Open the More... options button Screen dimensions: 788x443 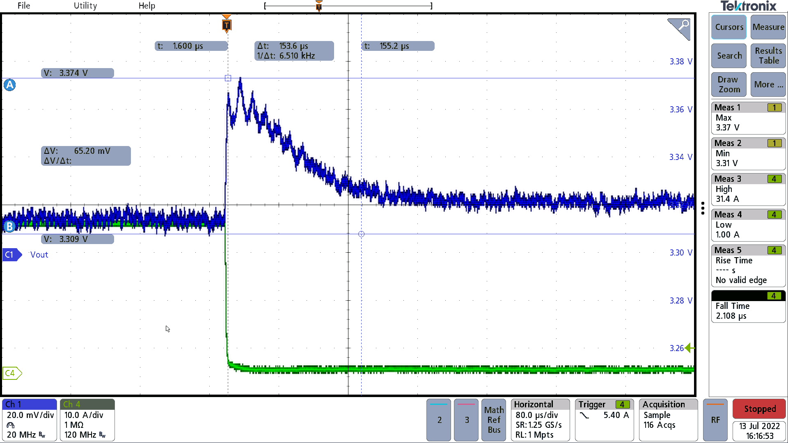point(768,84)
